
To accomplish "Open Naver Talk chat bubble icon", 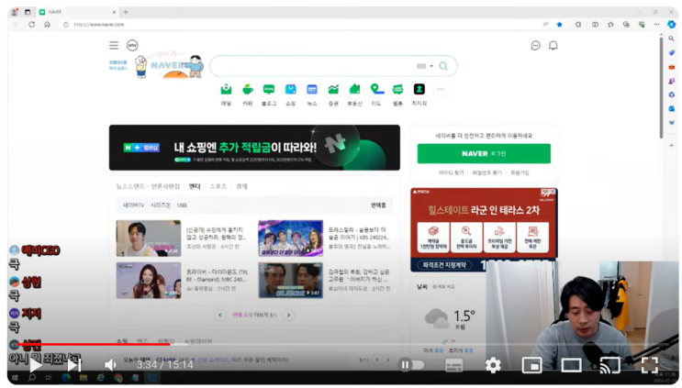I will (535, 46).
